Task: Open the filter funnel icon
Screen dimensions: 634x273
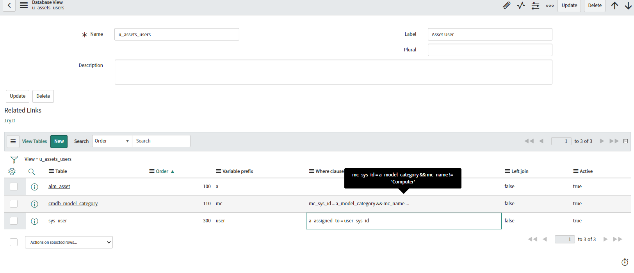Action: coord(14,159)
